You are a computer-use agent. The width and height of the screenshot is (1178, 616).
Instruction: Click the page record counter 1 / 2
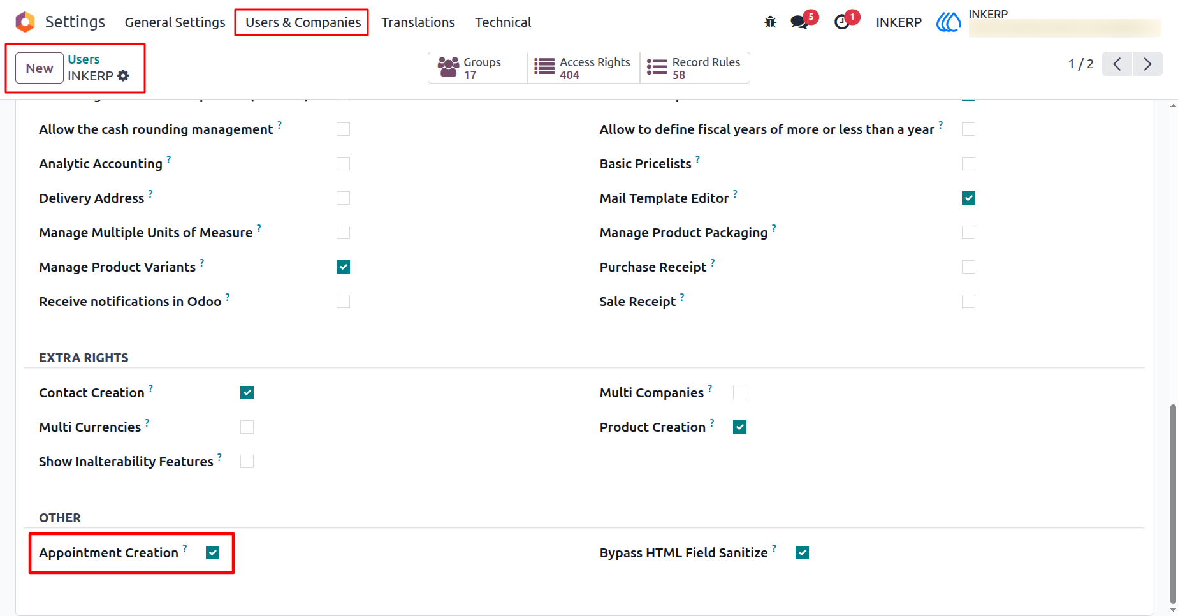[1081, 64]
